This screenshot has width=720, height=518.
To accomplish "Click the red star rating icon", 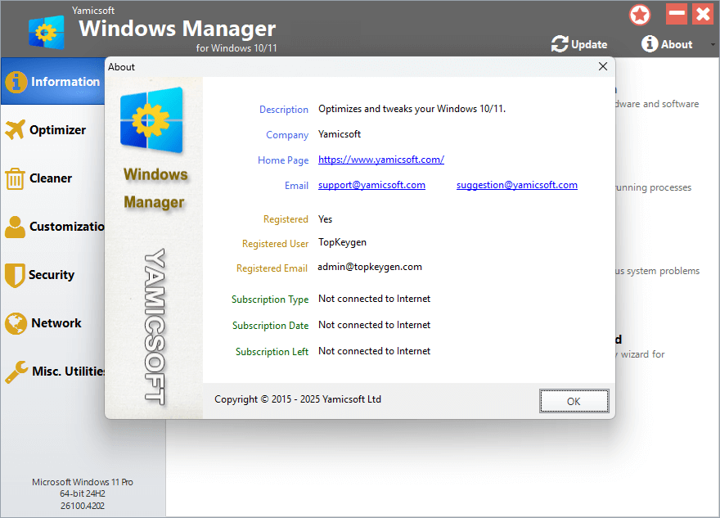I will 640,14.
